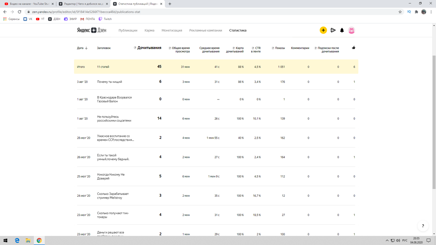Open the Монетизация section
This screenshot has height=245, width=436.
coord(172,30)
